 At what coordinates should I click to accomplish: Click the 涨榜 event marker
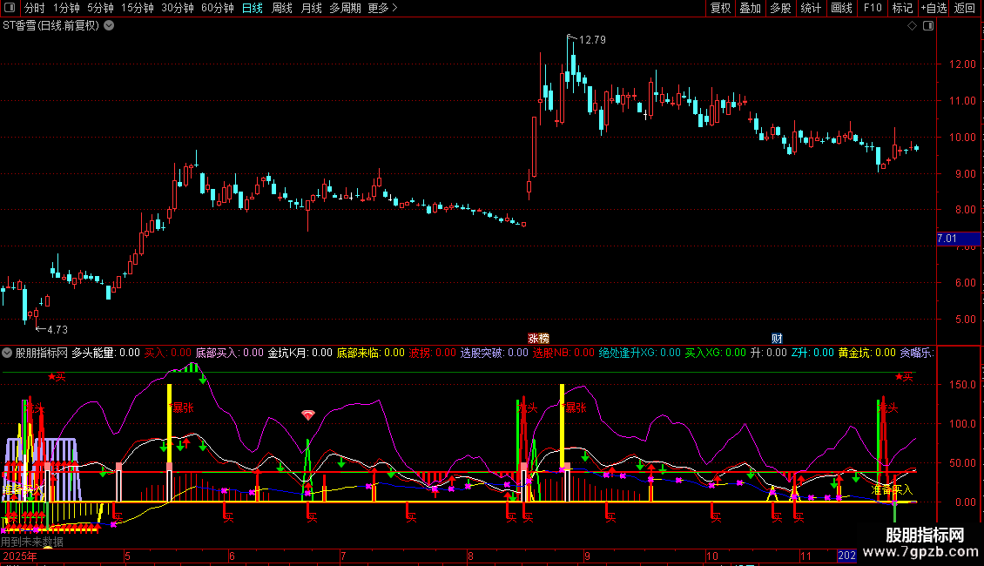pos(539,338)
